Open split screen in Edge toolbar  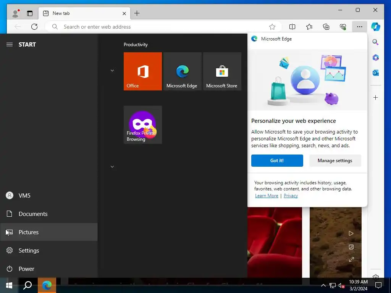(x=292, y=27)
